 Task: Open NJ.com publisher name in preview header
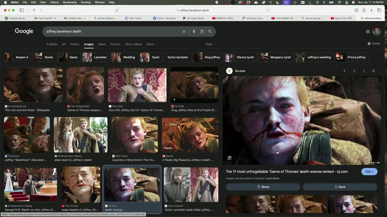point(240,71)
